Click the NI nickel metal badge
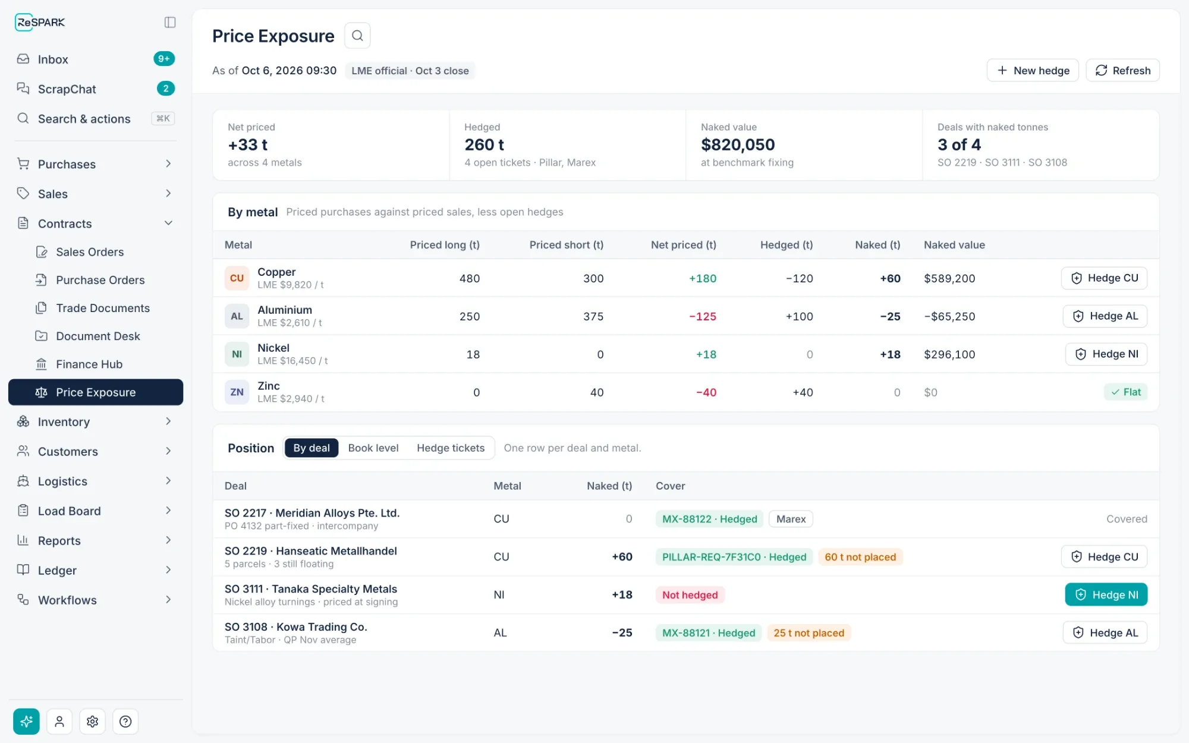This screenshot has height=743, width=1189. 237,354
